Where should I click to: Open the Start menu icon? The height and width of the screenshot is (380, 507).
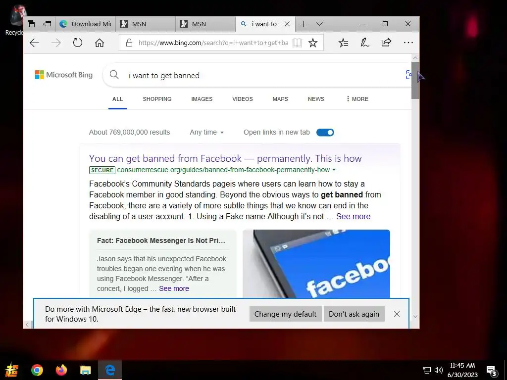coord(12,370)
